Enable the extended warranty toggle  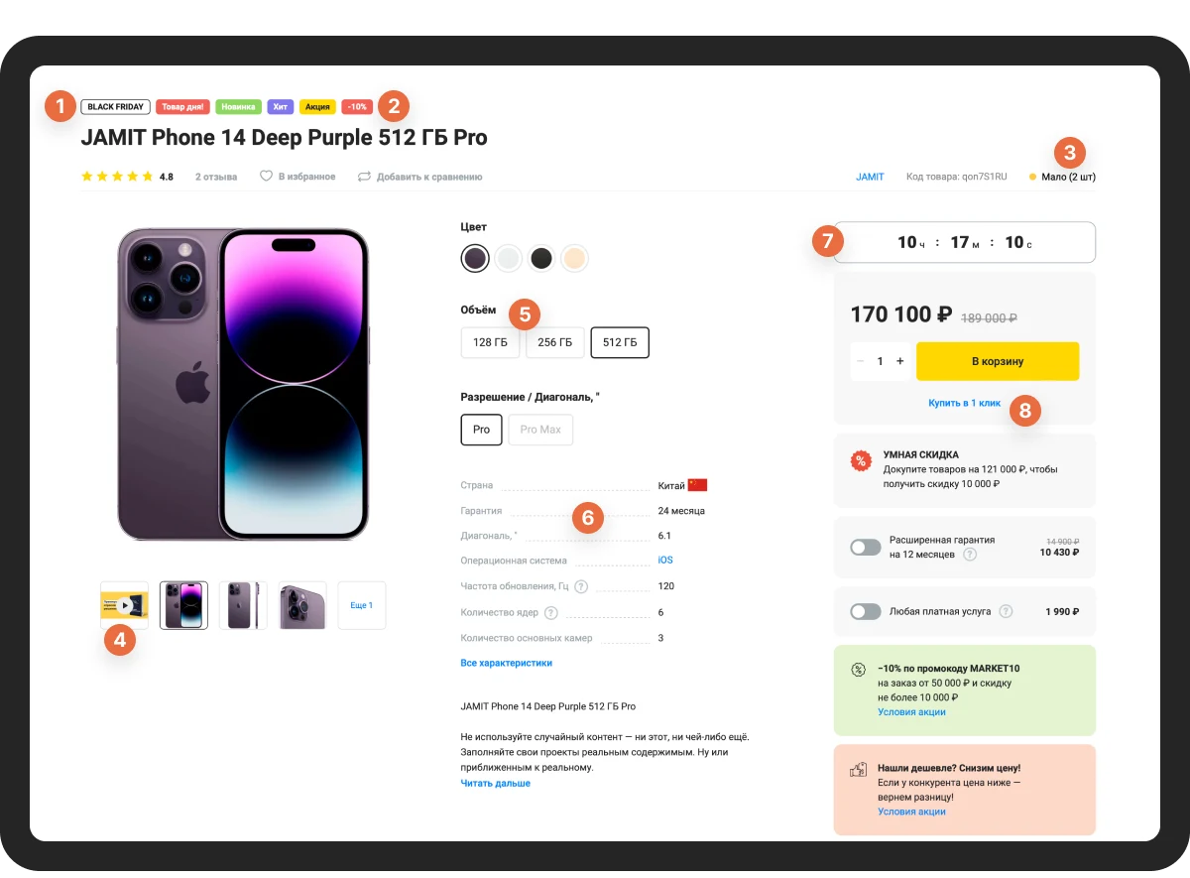coord(866,547)
